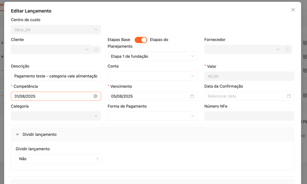Open the Dividir lançamento Não dropdown
Viewport: 307px width, 184px height.
click(x=59, y=159)
